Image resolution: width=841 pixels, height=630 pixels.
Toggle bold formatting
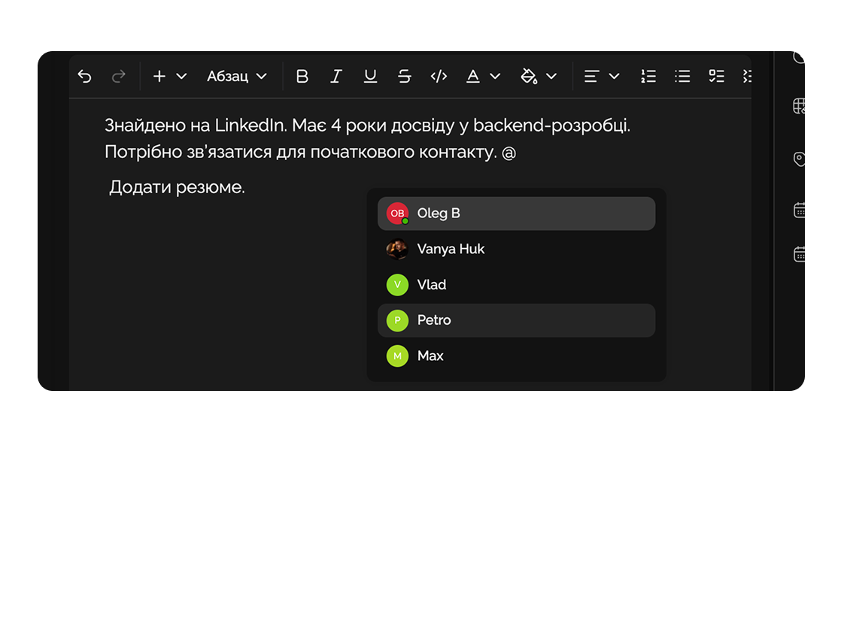pos(302,76)
